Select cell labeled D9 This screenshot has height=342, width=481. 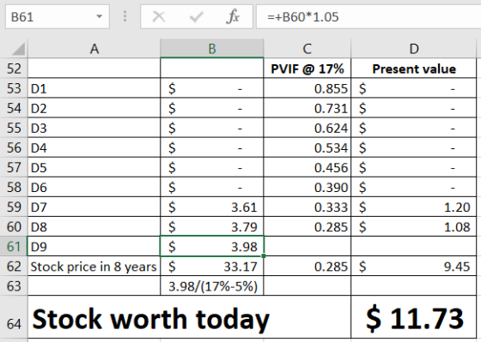click(94, 246)
